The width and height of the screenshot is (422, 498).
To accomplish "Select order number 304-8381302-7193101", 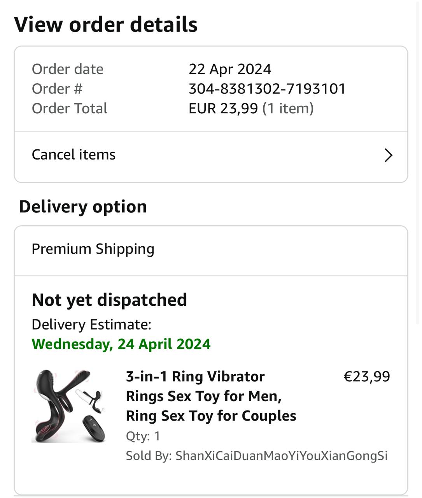I will pyautogui.click(x=267, y=89).
